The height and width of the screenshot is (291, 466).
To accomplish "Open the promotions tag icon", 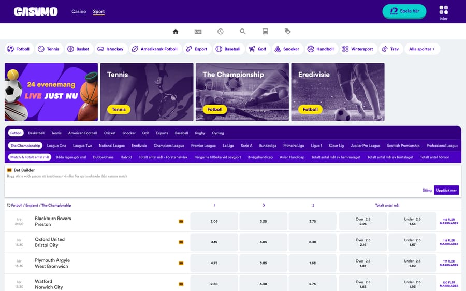I will pos(288,32).
